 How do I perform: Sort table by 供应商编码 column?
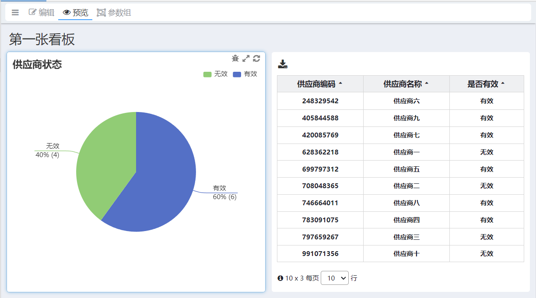319,84
